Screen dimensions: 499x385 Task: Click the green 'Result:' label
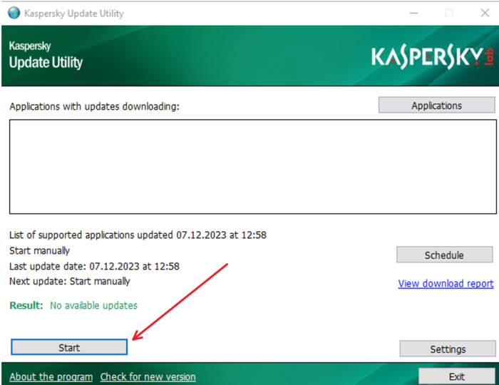(x=26, y=305)
